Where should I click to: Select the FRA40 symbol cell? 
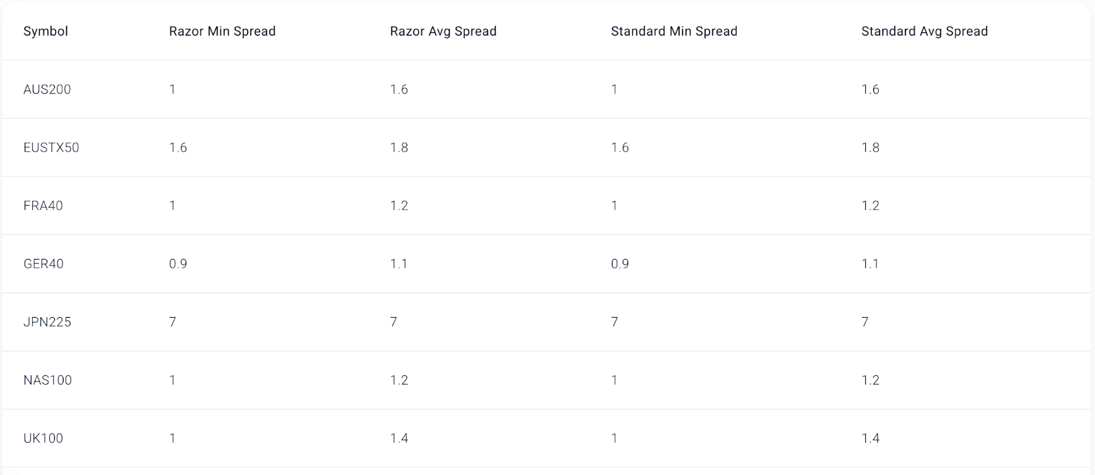[x=43, y=206]
